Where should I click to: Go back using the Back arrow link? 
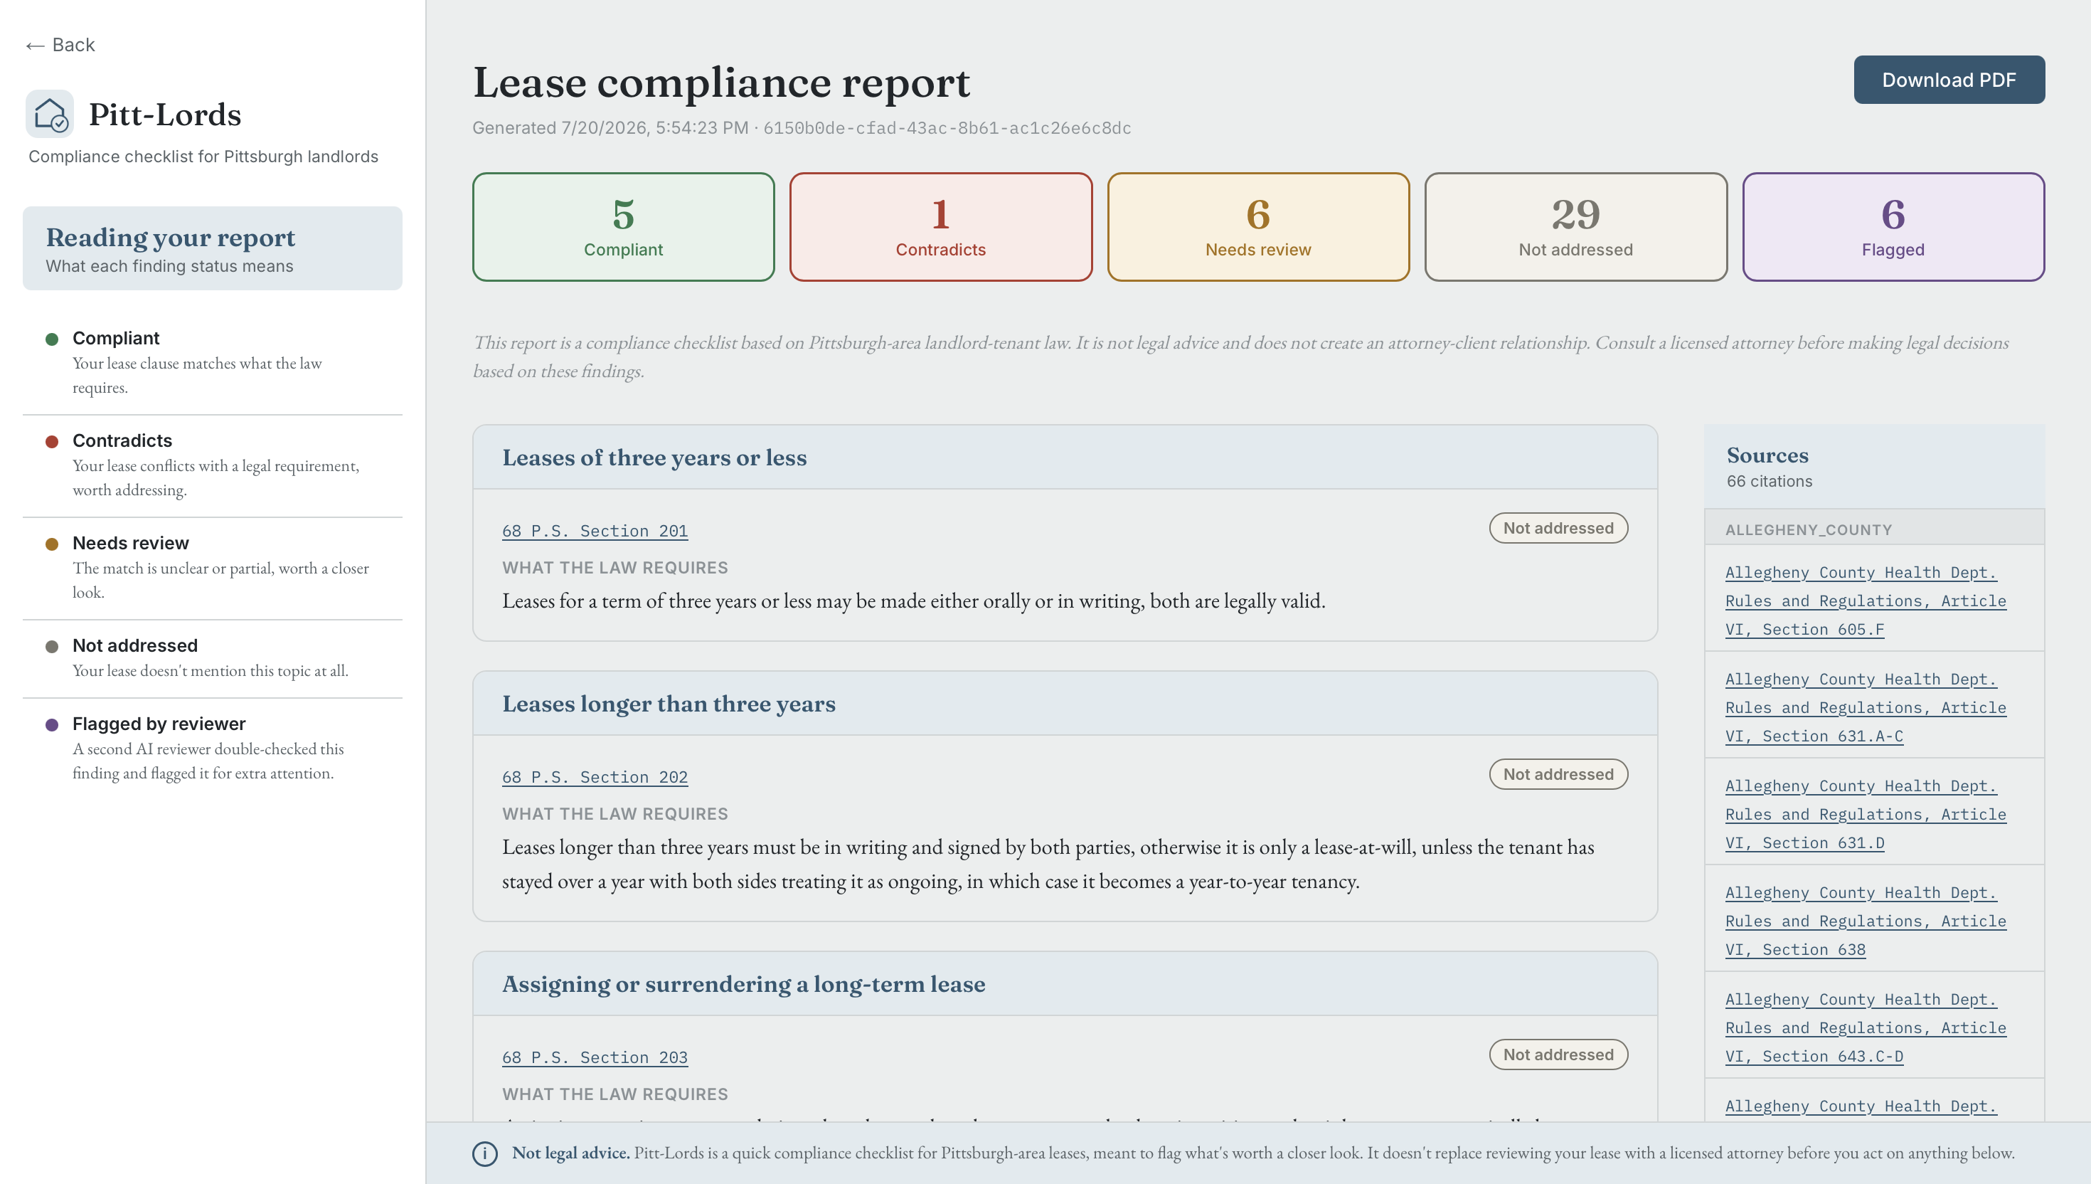pos(60,45)
